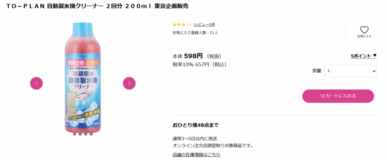This screenshot has width=387, height=160.
Task: Select the third carousel indicator dot
Action: (x=86, y=134)
